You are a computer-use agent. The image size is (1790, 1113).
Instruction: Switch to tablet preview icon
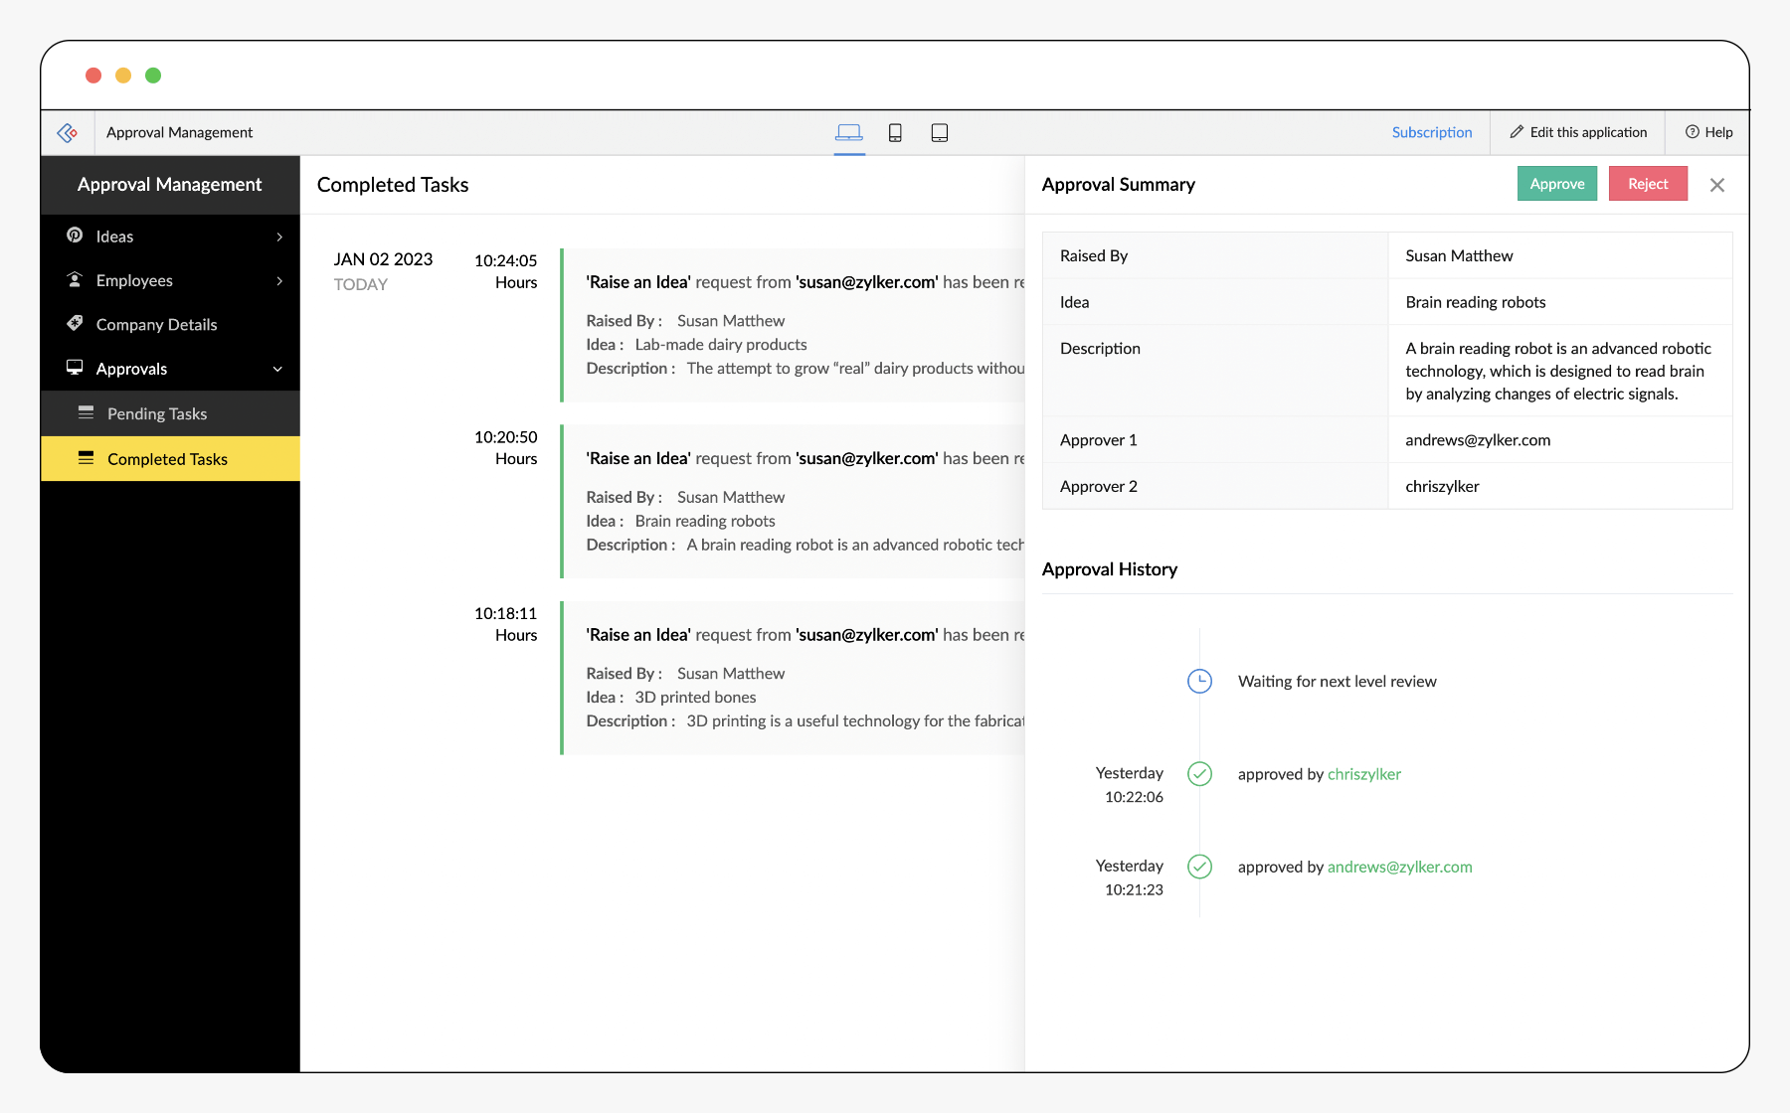(940, 132)
